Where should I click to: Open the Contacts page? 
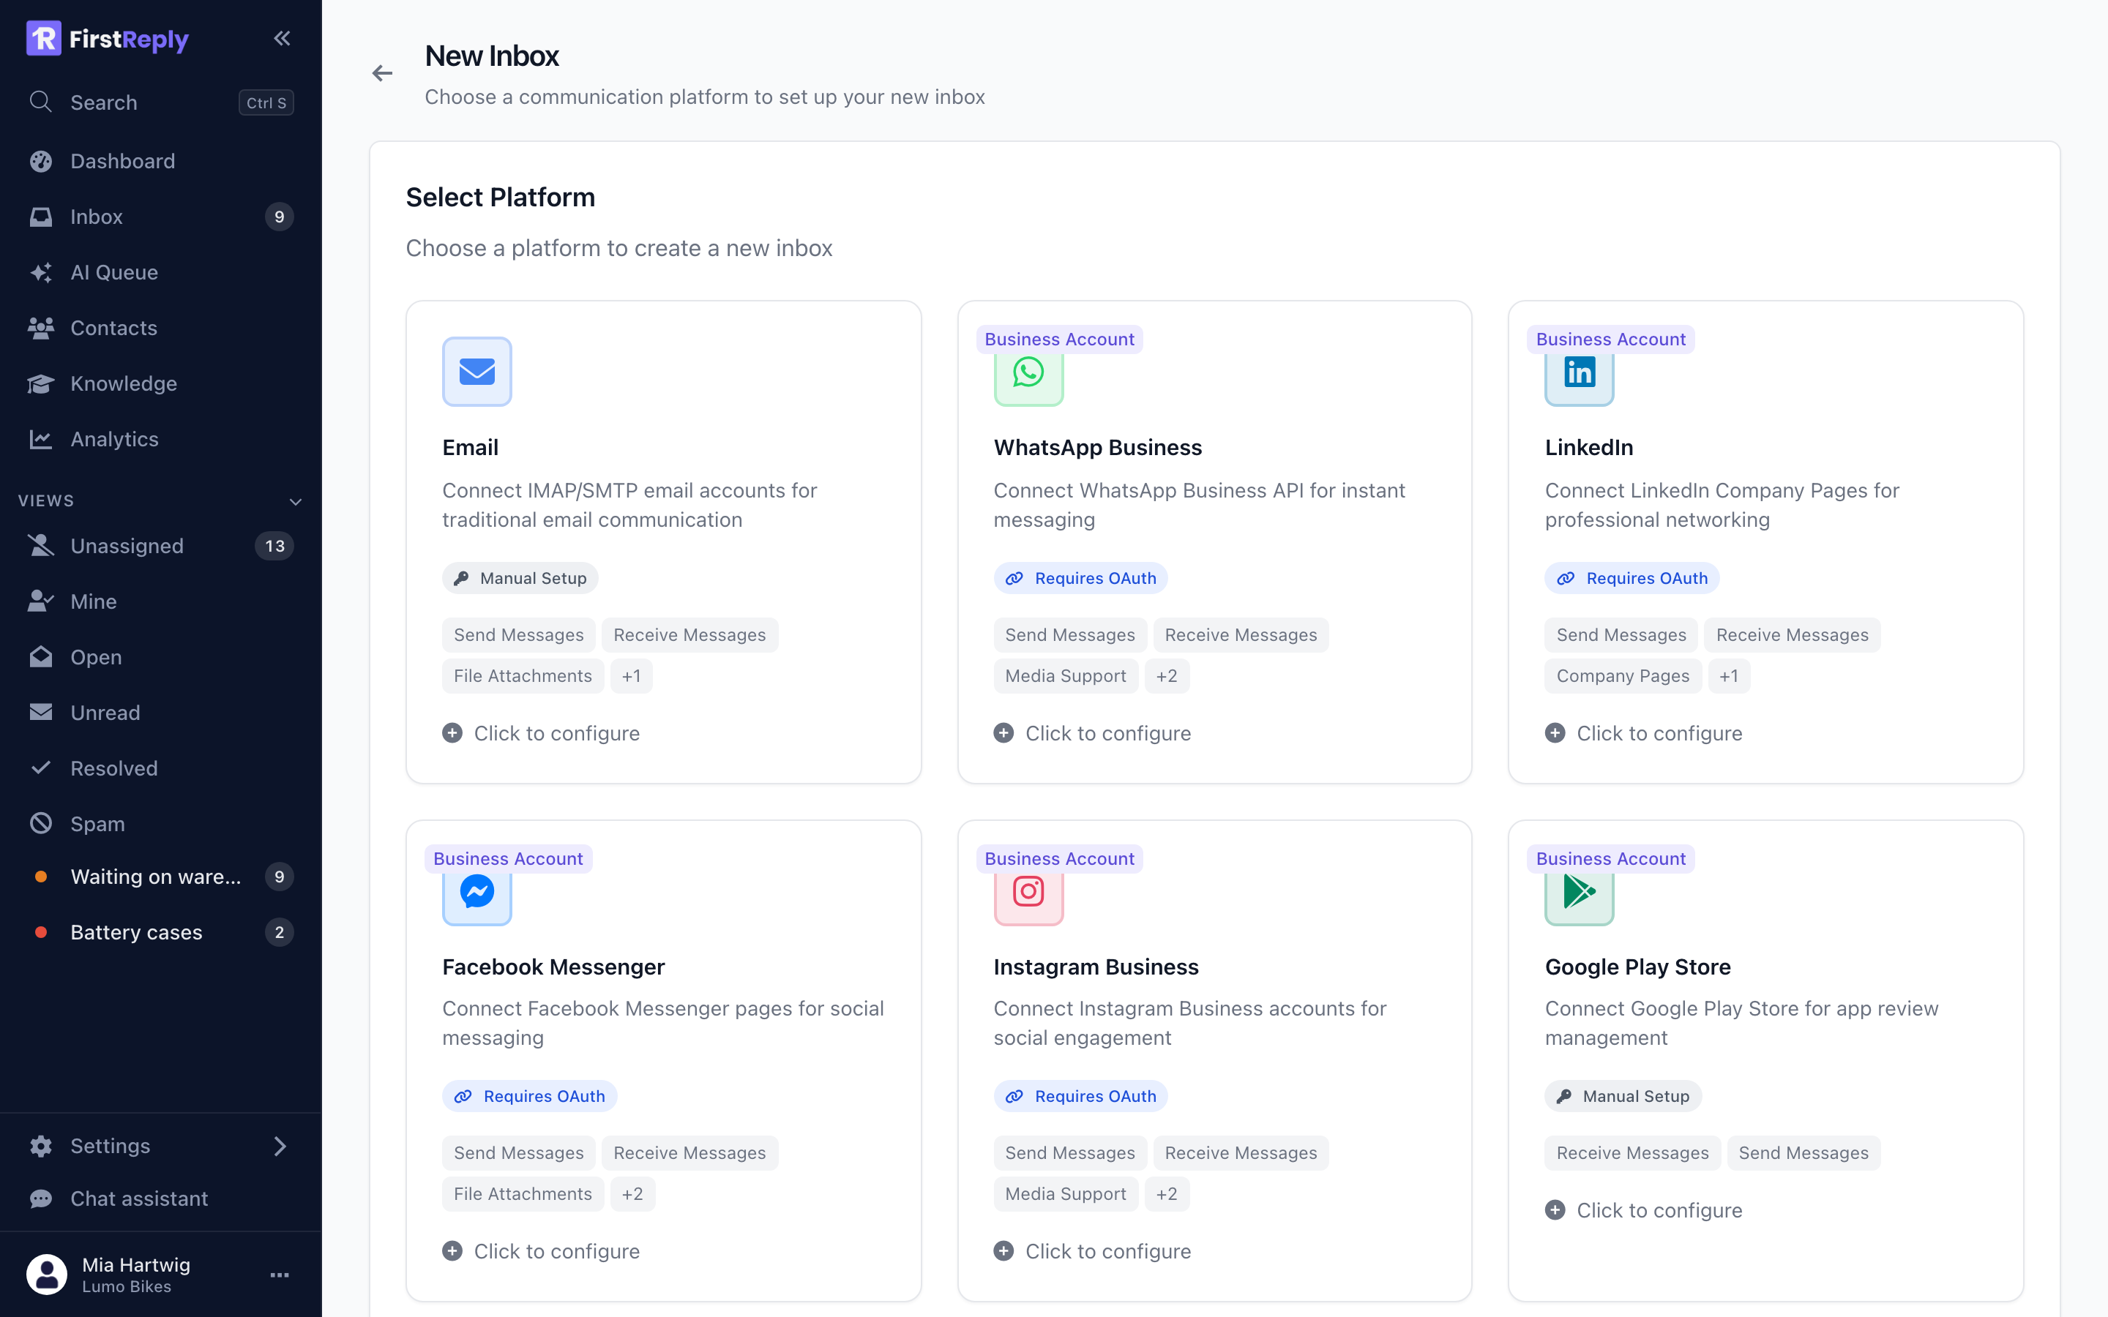coord(161,329)
